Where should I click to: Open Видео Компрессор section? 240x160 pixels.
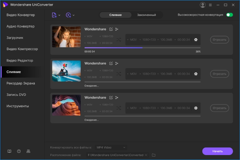click(22, 49)
